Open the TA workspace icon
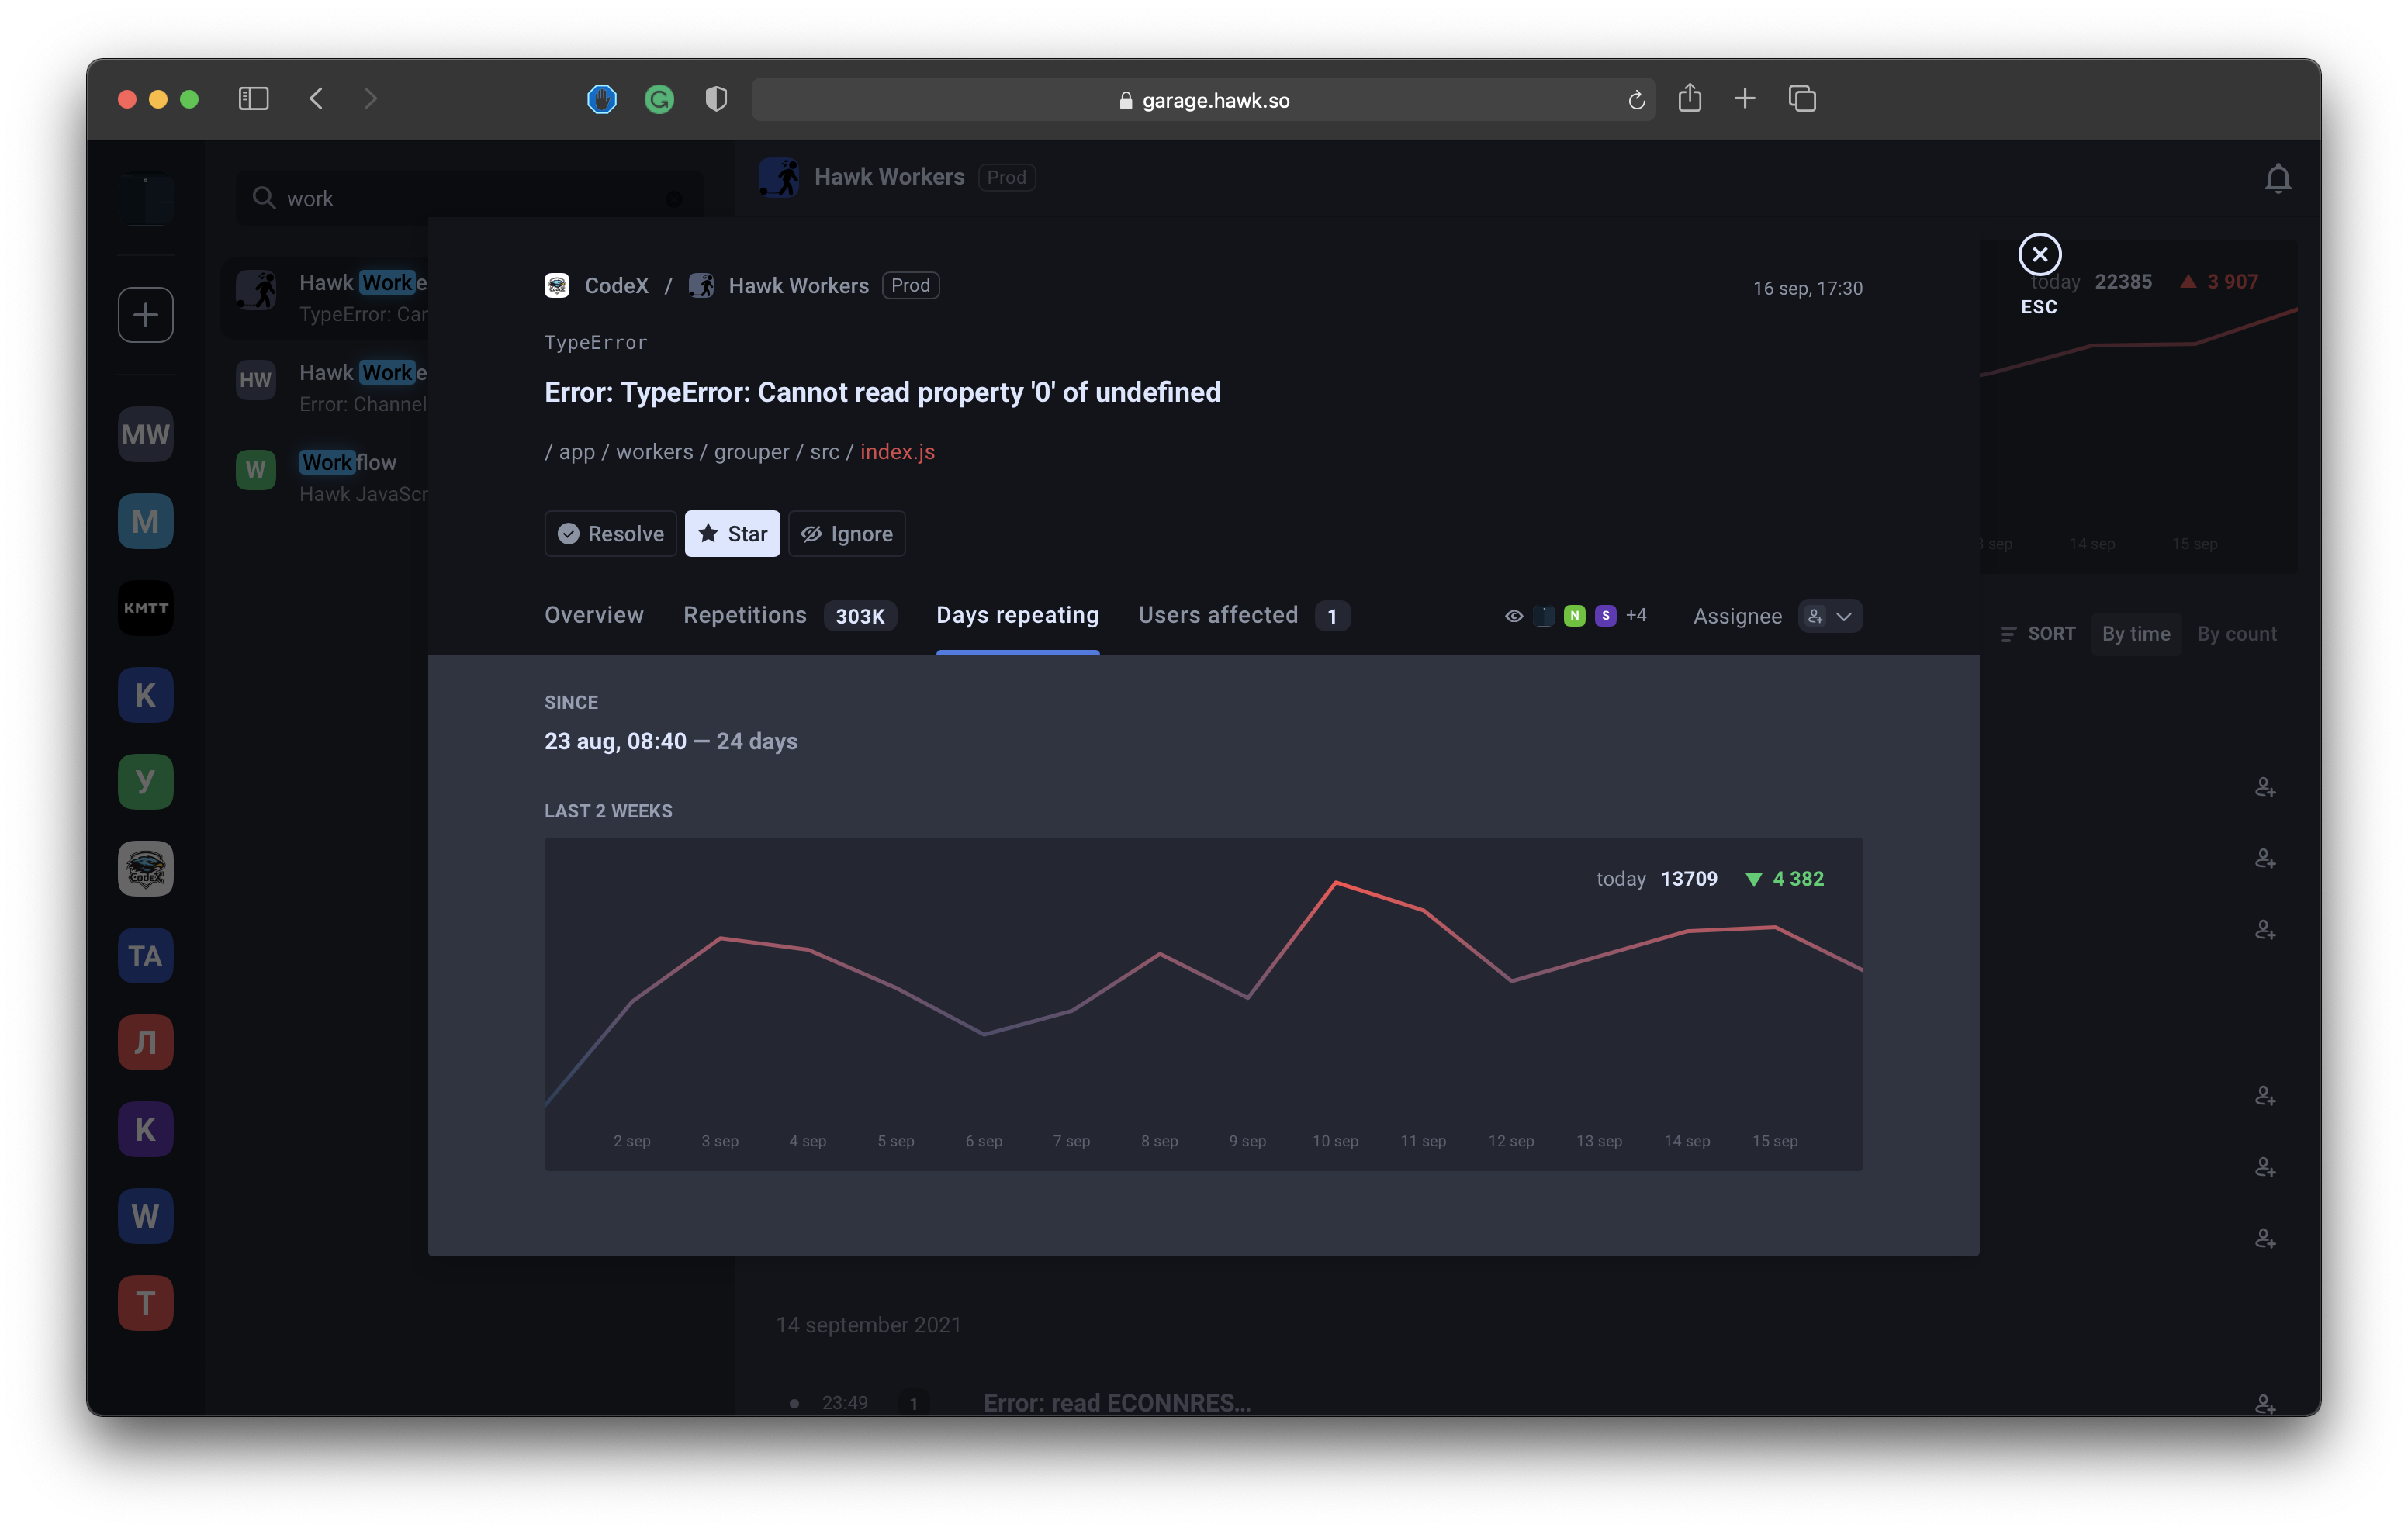 [x=146, y=955]
